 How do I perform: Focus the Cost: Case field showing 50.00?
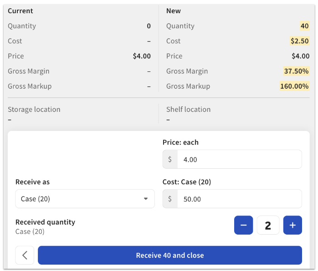[x=239, y=199]
